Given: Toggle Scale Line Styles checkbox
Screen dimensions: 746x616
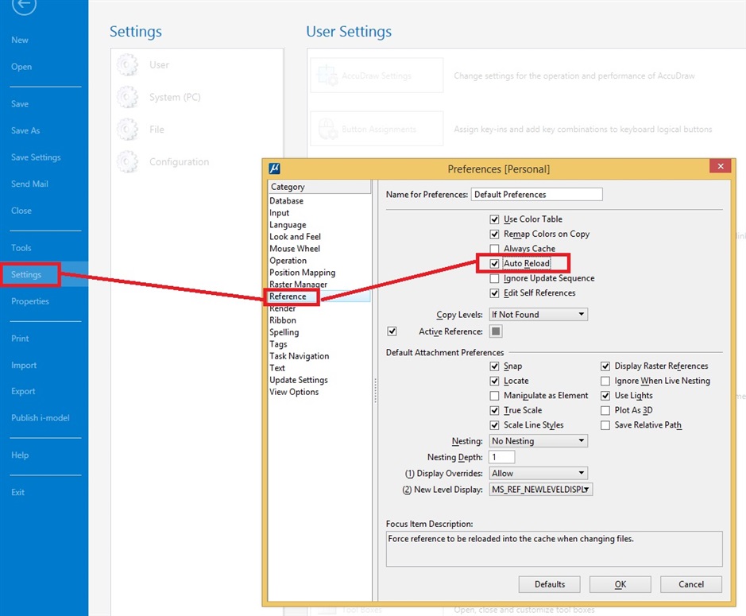Looking at the screenshot, I should 494,425.
